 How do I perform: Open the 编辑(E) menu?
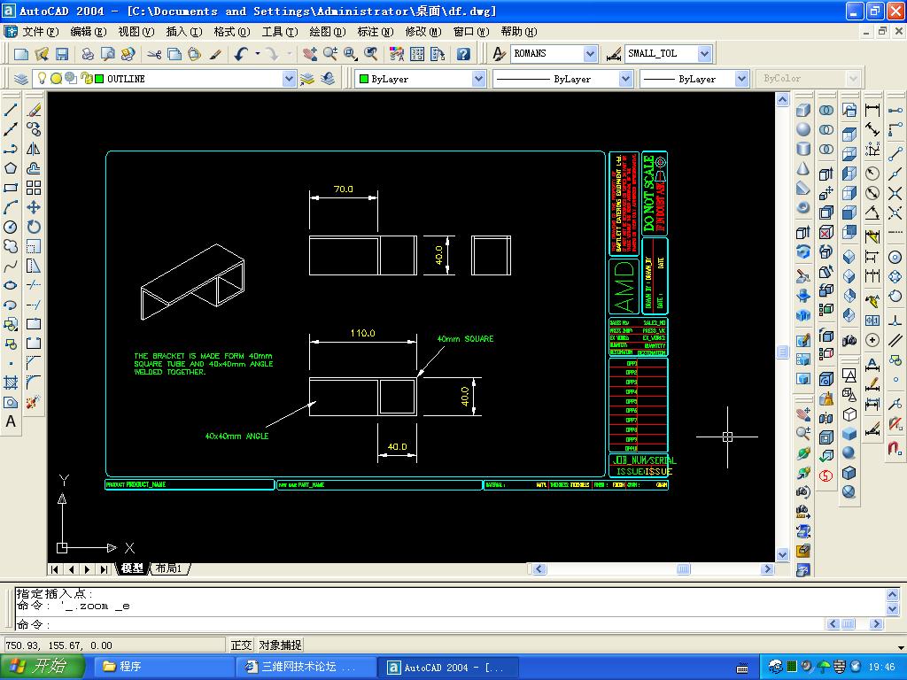click(89, 32)
